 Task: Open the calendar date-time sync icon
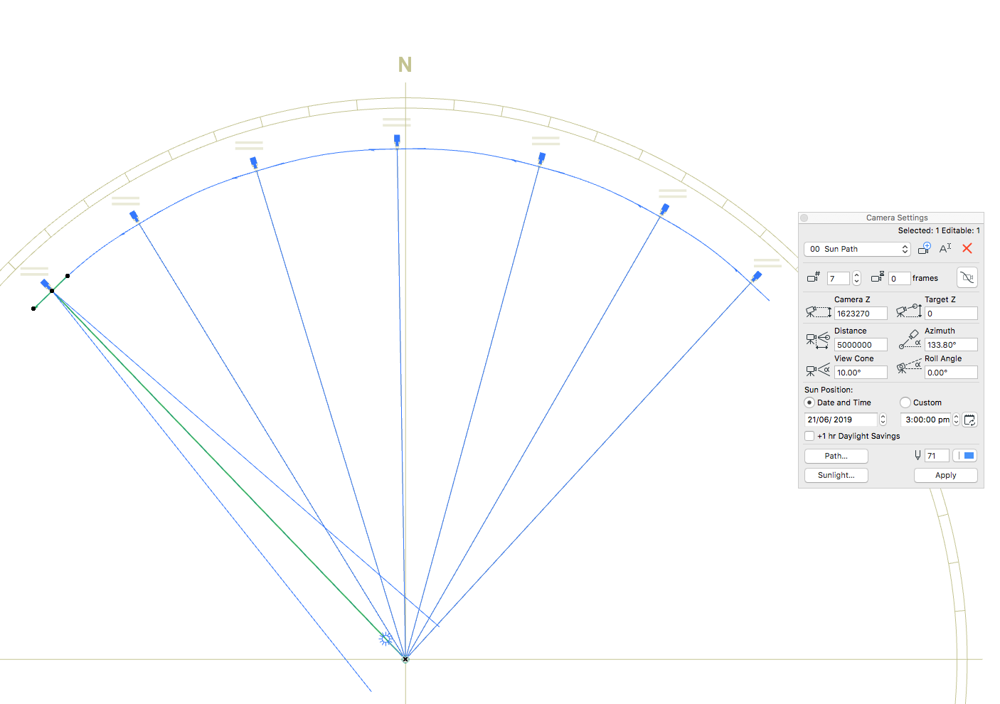969,420
